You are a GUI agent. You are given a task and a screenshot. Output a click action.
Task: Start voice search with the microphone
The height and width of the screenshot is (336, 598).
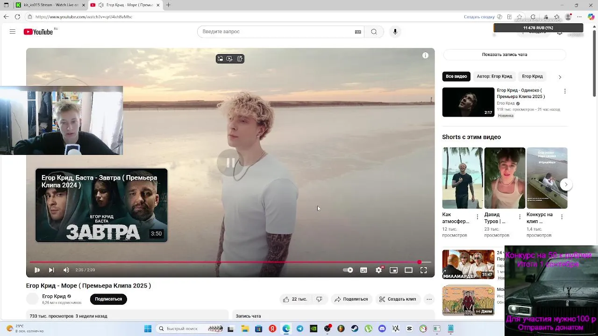pos(395,32)
